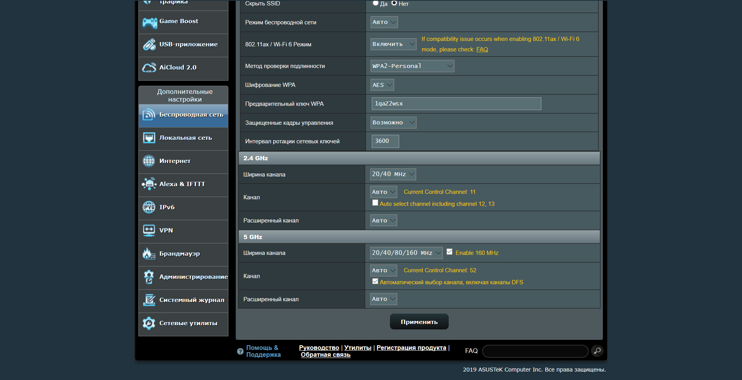Click the 2.4 GHz section header
Screen dimensions: 742x380
(419, 158)
